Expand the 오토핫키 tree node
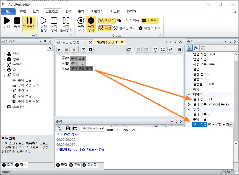Viewport: 239px width, 175px height. tap(4, 106)
